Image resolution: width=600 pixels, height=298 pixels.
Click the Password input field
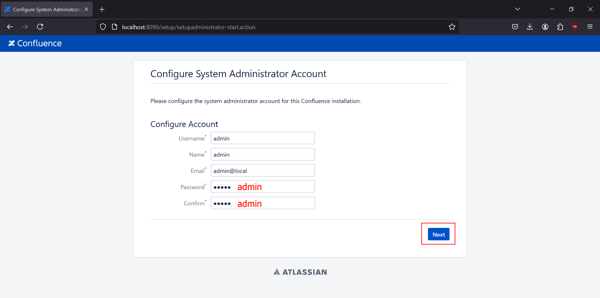click(263, 187)
